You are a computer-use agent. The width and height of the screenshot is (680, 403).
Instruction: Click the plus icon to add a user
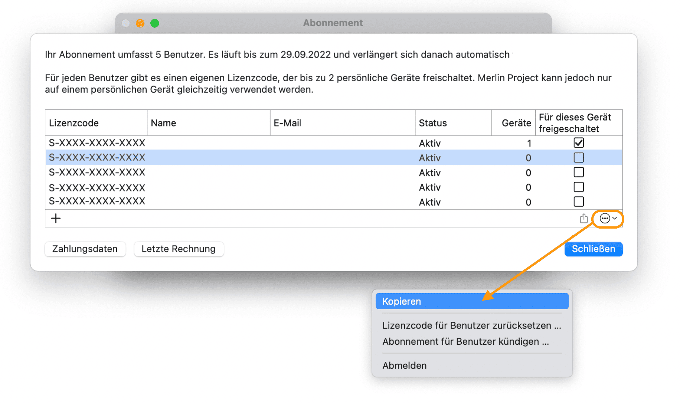56,218
